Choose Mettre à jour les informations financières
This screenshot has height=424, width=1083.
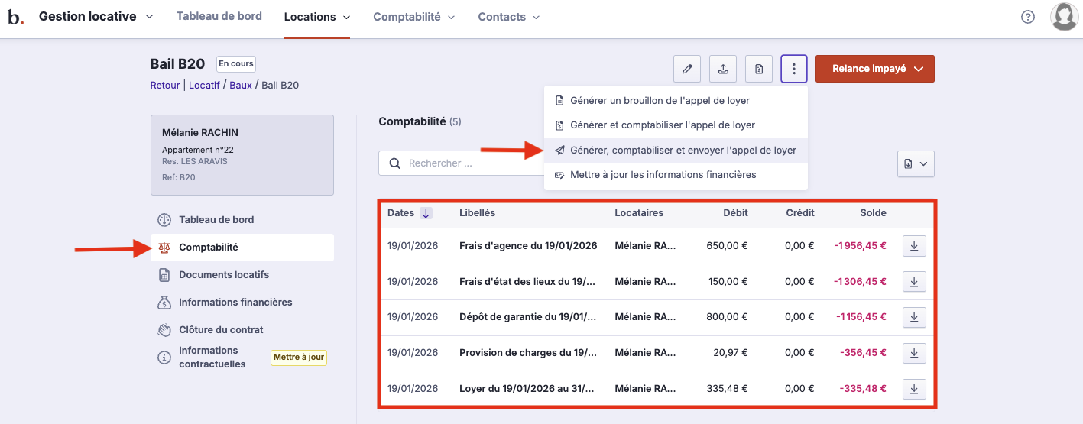click(x=663, y=175)
